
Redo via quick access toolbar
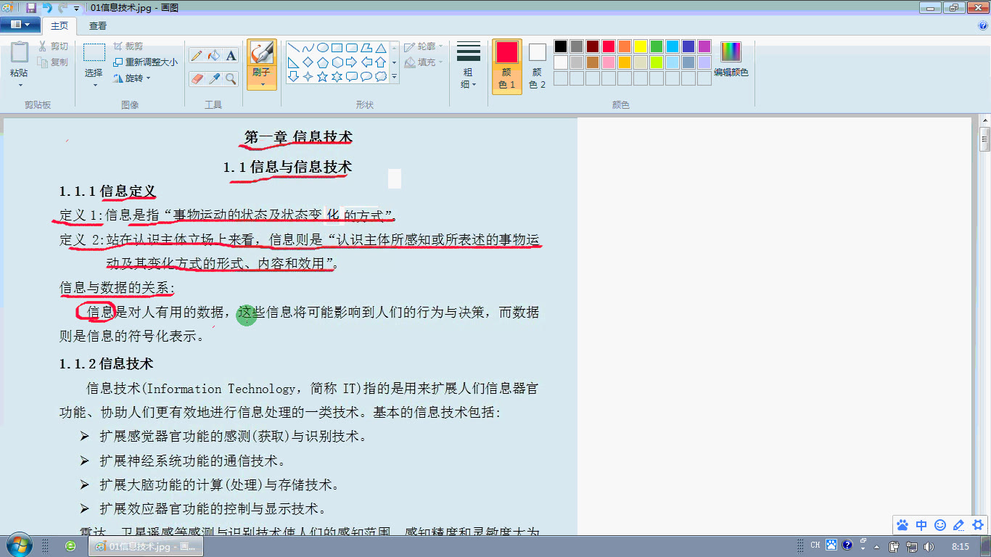pyautogui.click(x=63, y=8)
